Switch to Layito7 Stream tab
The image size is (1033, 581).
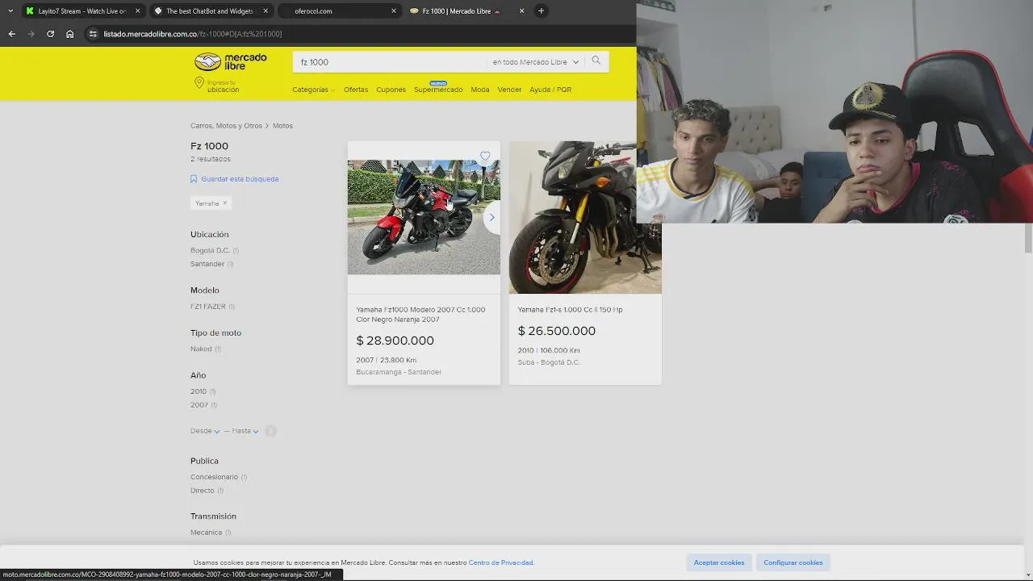point(82,11)
